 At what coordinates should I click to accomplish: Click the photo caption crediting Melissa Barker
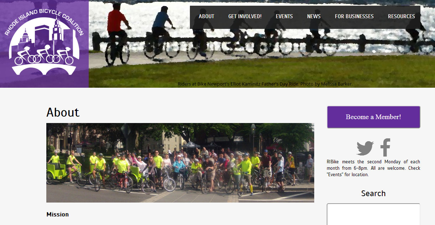pos(265,84)
